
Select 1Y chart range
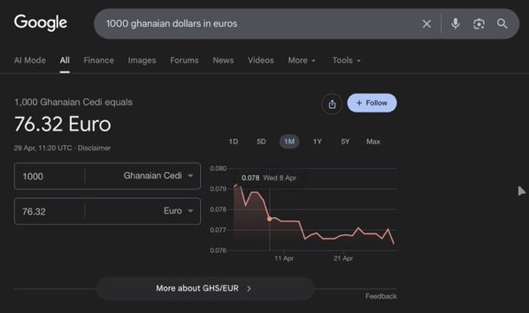click(317, 142)
